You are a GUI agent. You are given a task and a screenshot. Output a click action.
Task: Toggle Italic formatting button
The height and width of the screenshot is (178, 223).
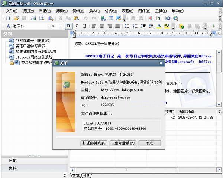pyautogui.click(x=77, y=26)
